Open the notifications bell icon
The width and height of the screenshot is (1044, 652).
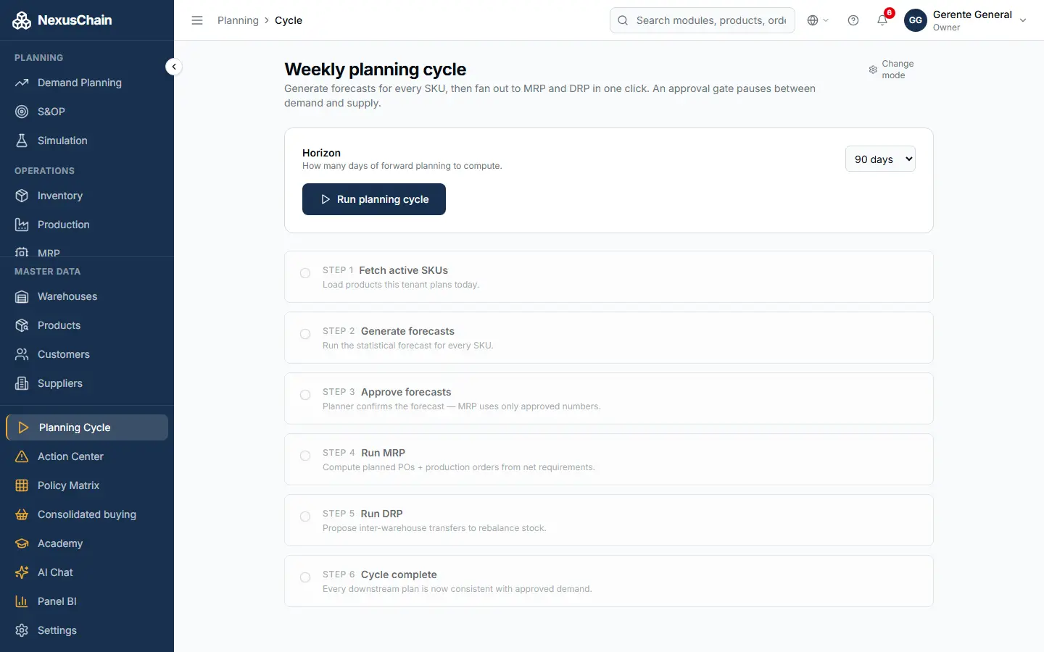coord(882,20)
